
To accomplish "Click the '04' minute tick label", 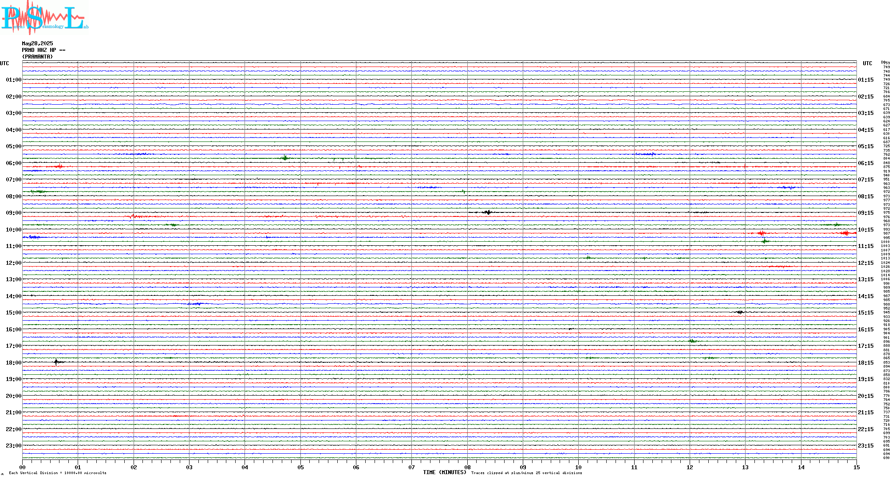I will [x=245, y=467].
